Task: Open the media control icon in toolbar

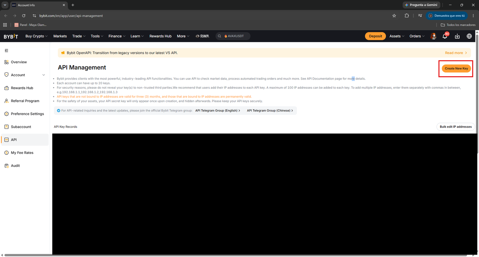Action: 420,16
